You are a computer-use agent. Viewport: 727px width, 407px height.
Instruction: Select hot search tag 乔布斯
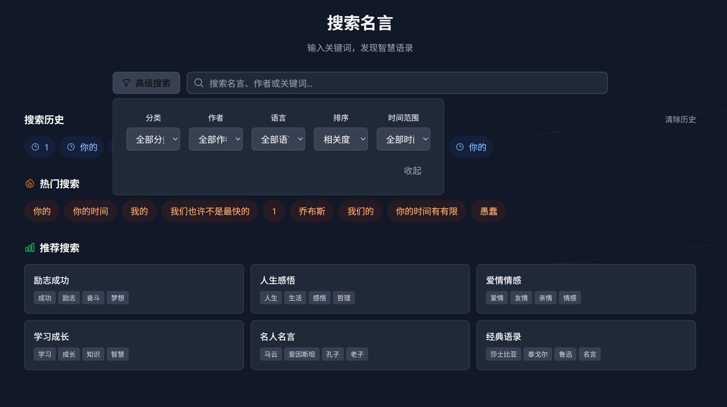(312, 211)
